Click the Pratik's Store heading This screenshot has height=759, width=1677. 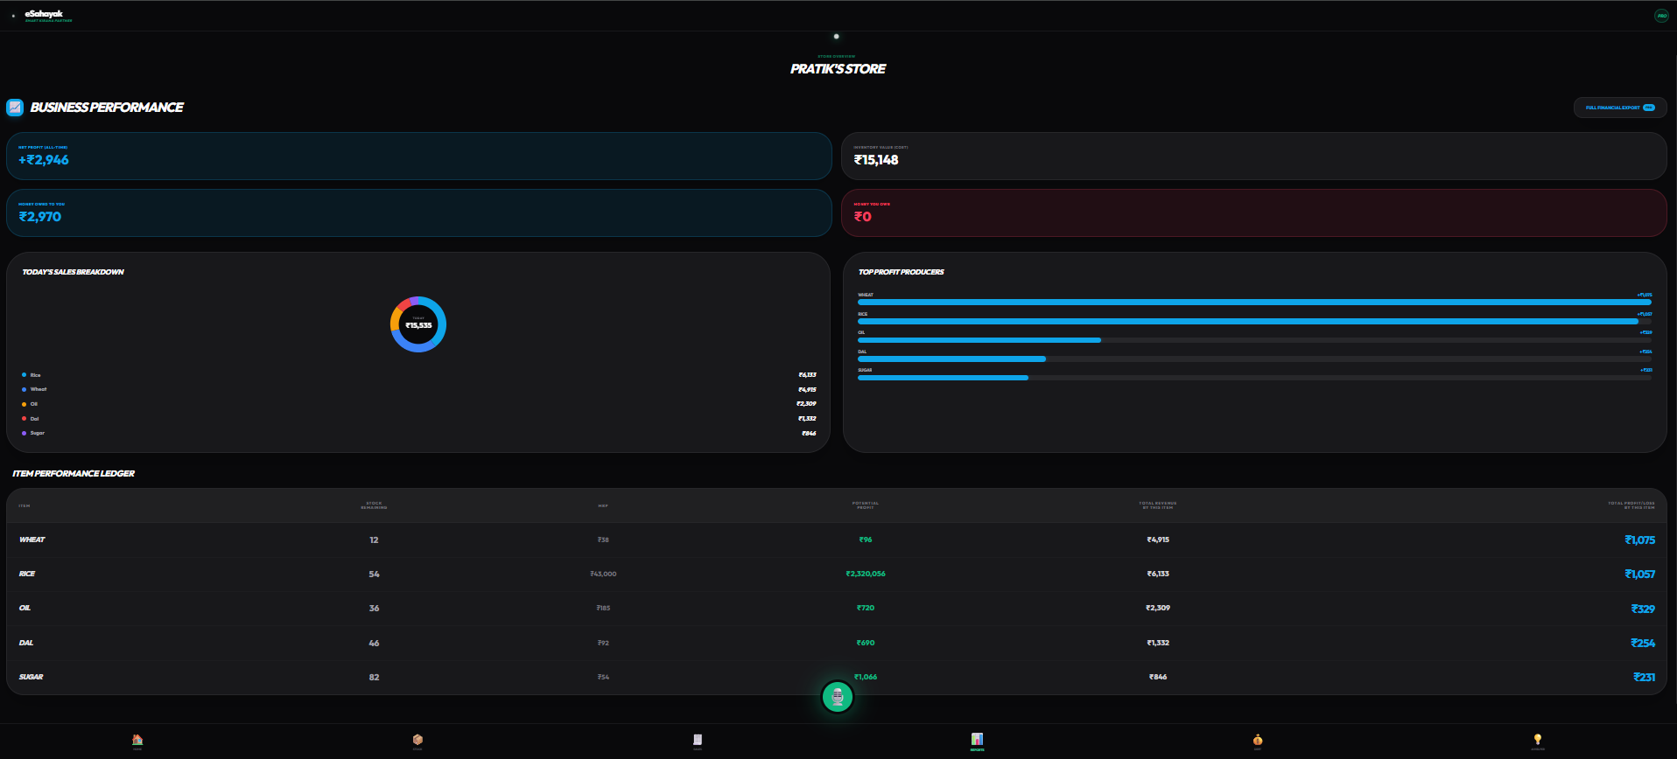pyautogui.click(x=838, y=69)
